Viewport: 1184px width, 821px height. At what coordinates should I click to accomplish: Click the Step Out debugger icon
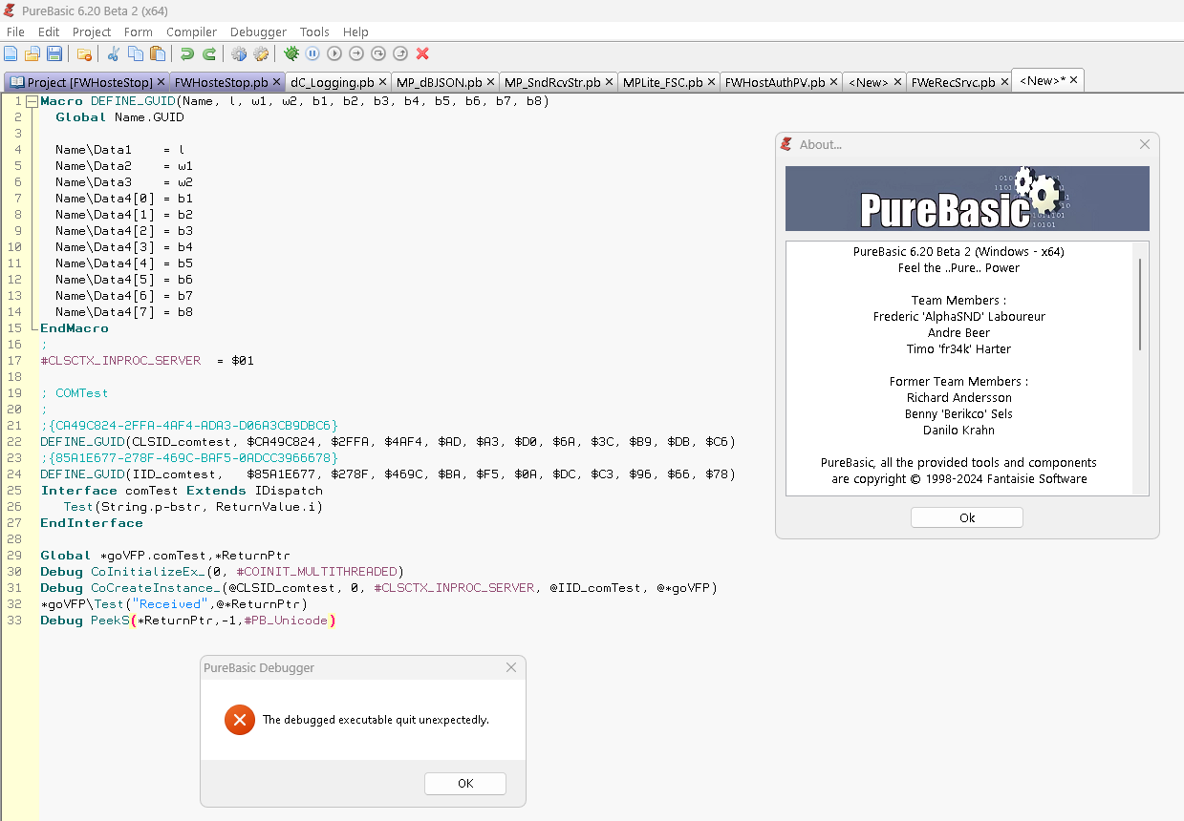click(400, 53)
